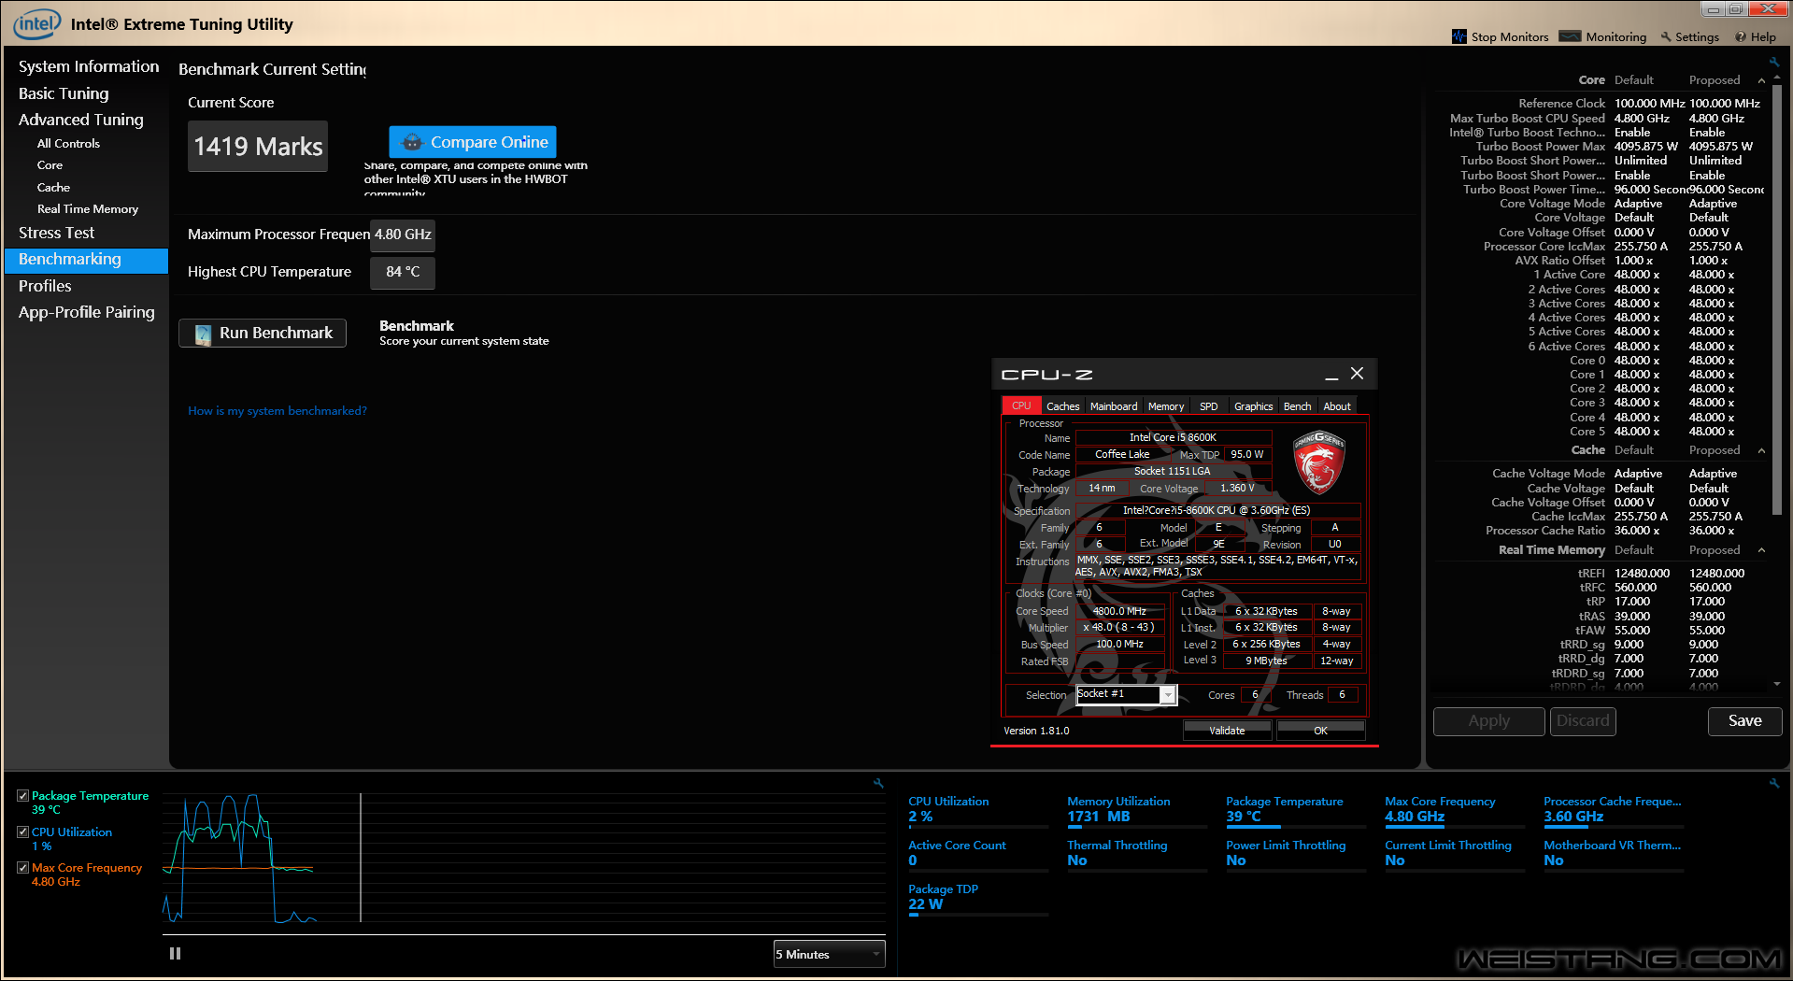The width and height of the screenshot is (1793, 981).
Task: Switch to About tab in CPU-Z
Action: point(1337,406)
